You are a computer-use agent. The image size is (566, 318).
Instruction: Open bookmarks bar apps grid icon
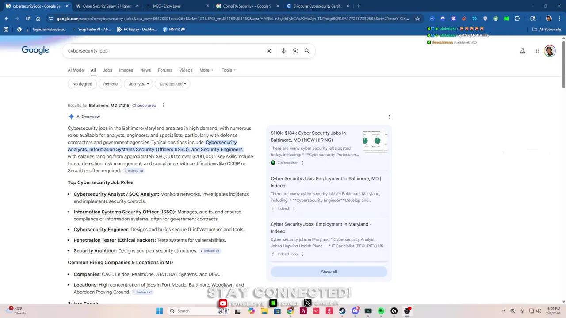6,29
